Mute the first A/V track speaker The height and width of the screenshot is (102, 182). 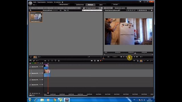pos(42,67)
